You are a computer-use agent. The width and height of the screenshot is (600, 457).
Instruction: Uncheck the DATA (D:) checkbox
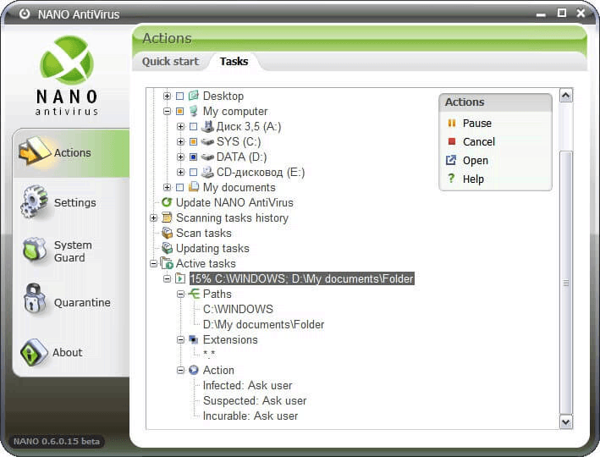coord(193,157)
